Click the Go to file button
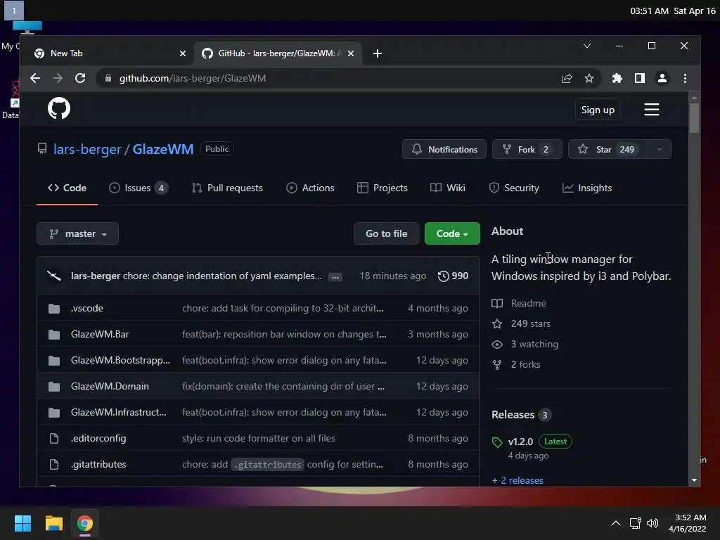 [386, 233]
